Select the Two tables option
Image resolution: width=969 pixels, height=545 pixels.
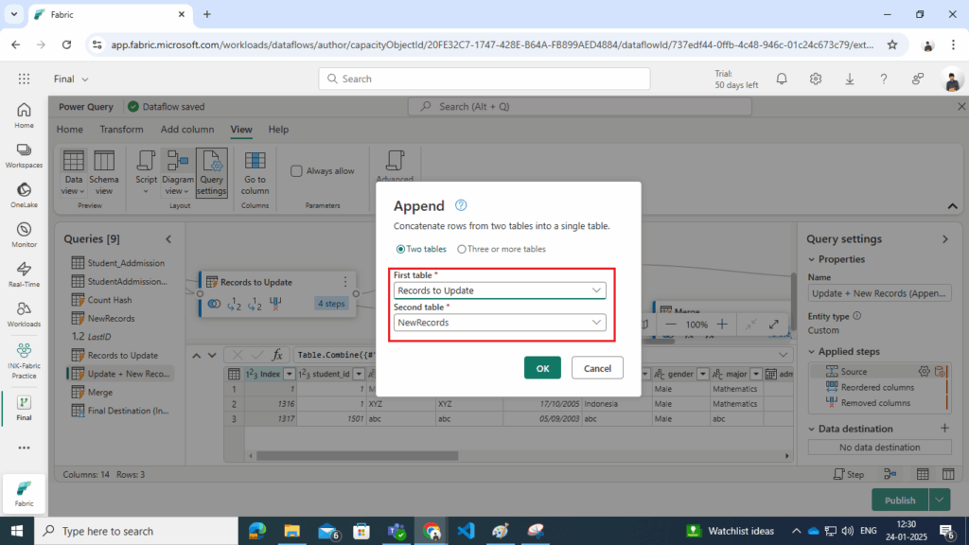(421, 249)
